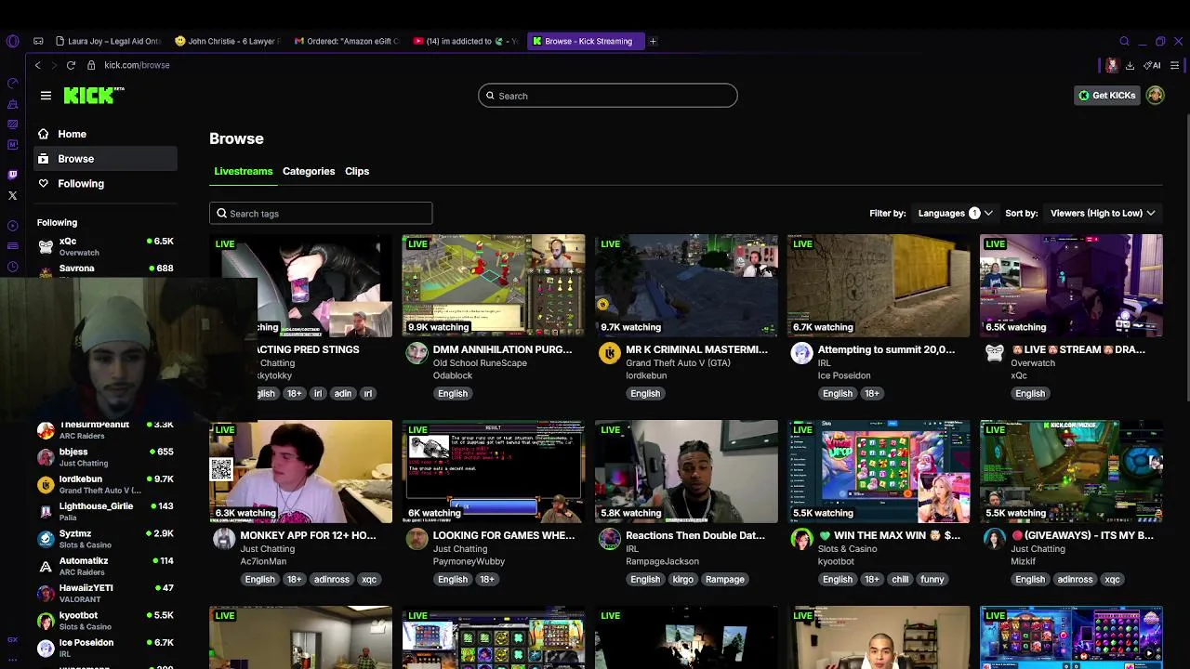
Task: Open the Mizkif 5.5K watching thumbnail
Action: click(x=1071, y=471)
